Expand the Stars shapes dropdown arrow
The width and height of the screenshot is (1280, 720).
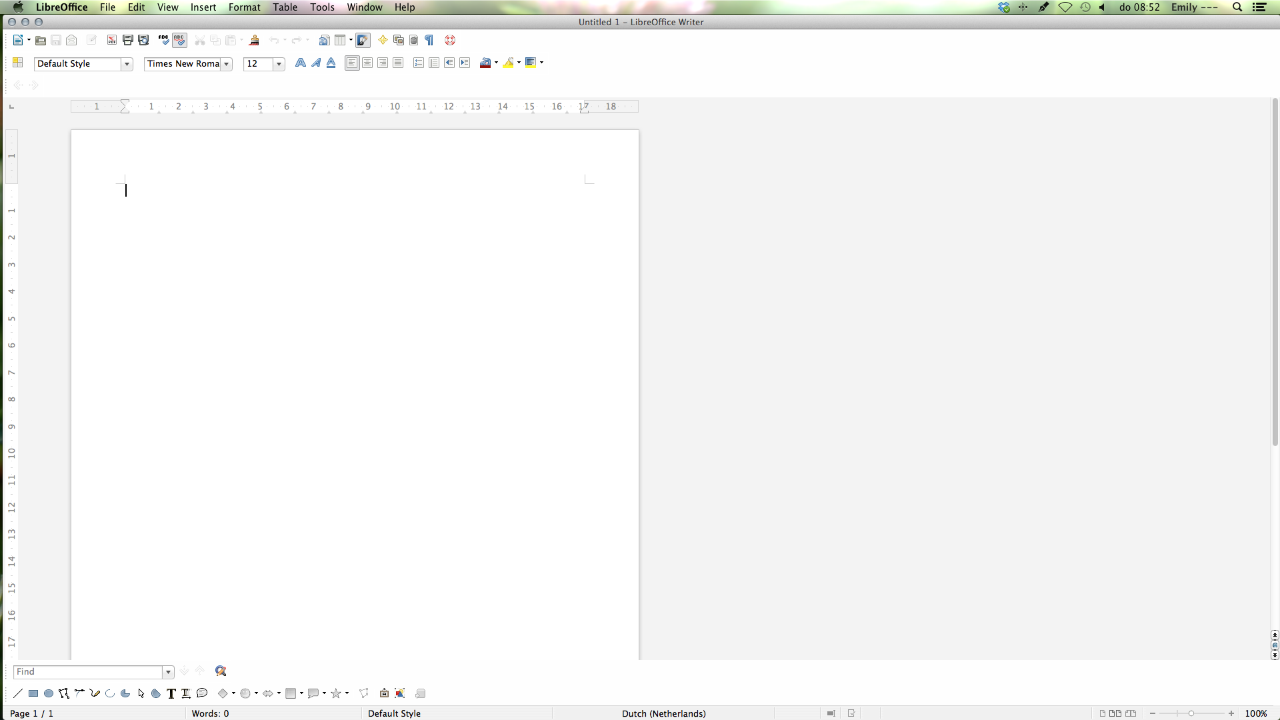coord(347,693)
